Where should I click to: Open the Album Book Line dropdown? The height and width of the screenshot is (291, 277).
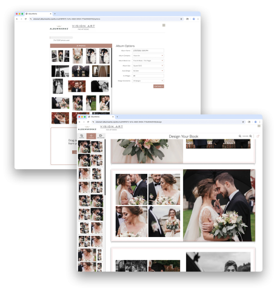click(148, 61)
